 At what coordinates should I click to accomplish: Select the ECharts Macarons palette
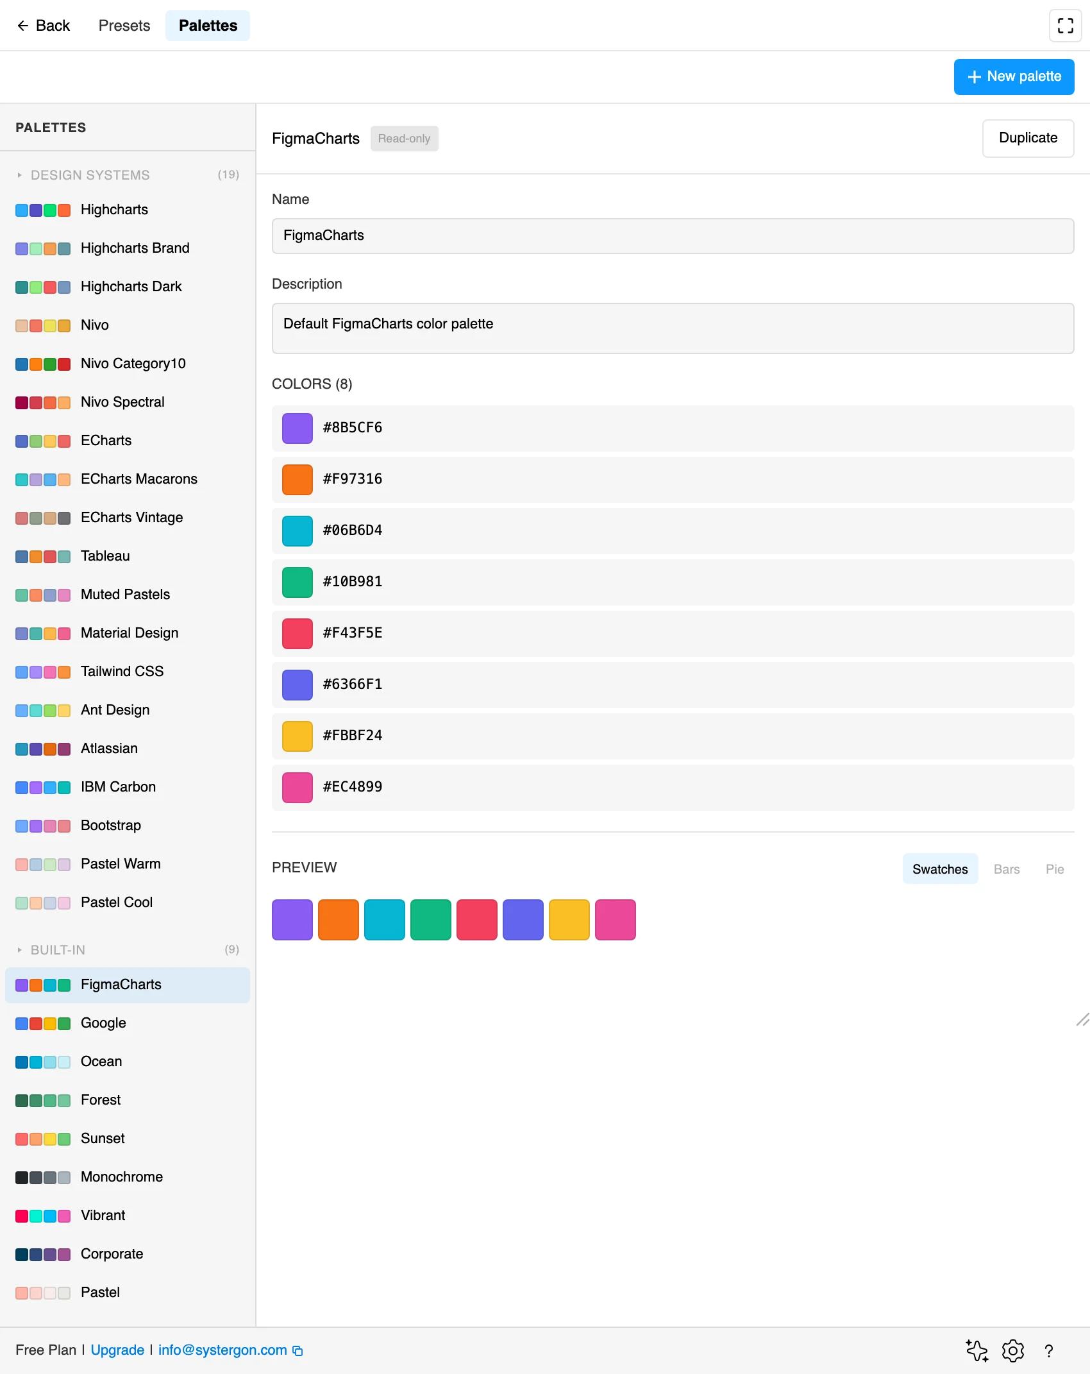128,479
